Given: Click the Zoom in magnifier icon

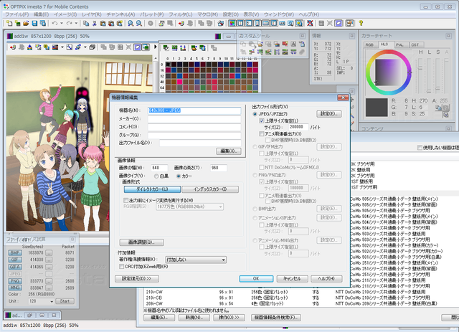Looking at the screenshot, I should pos(131,23).
